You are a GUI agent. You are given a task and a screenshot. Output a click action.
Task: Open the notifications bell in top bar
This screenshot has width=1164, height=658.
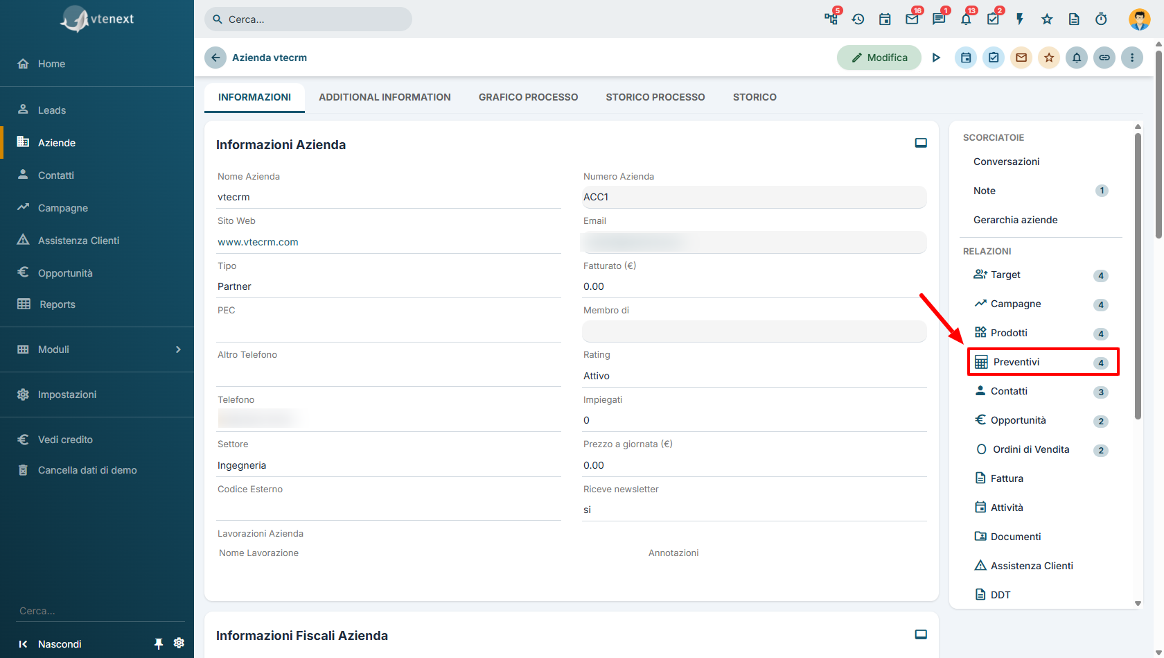(966, 19)
